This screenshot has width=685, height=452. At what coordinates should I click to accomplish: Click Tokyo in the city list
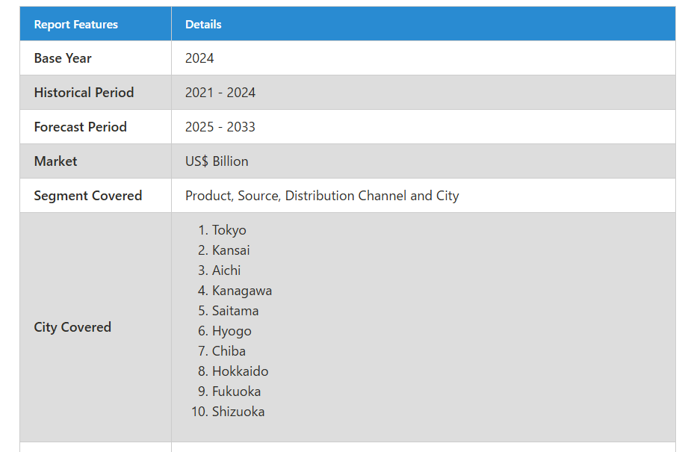(229, 230)
